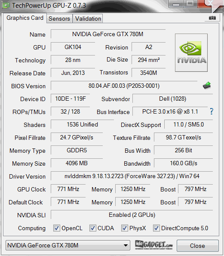Click the ROPs/TMUs field 32 / 128
The image size is (224, 256).
pos(71,111)
